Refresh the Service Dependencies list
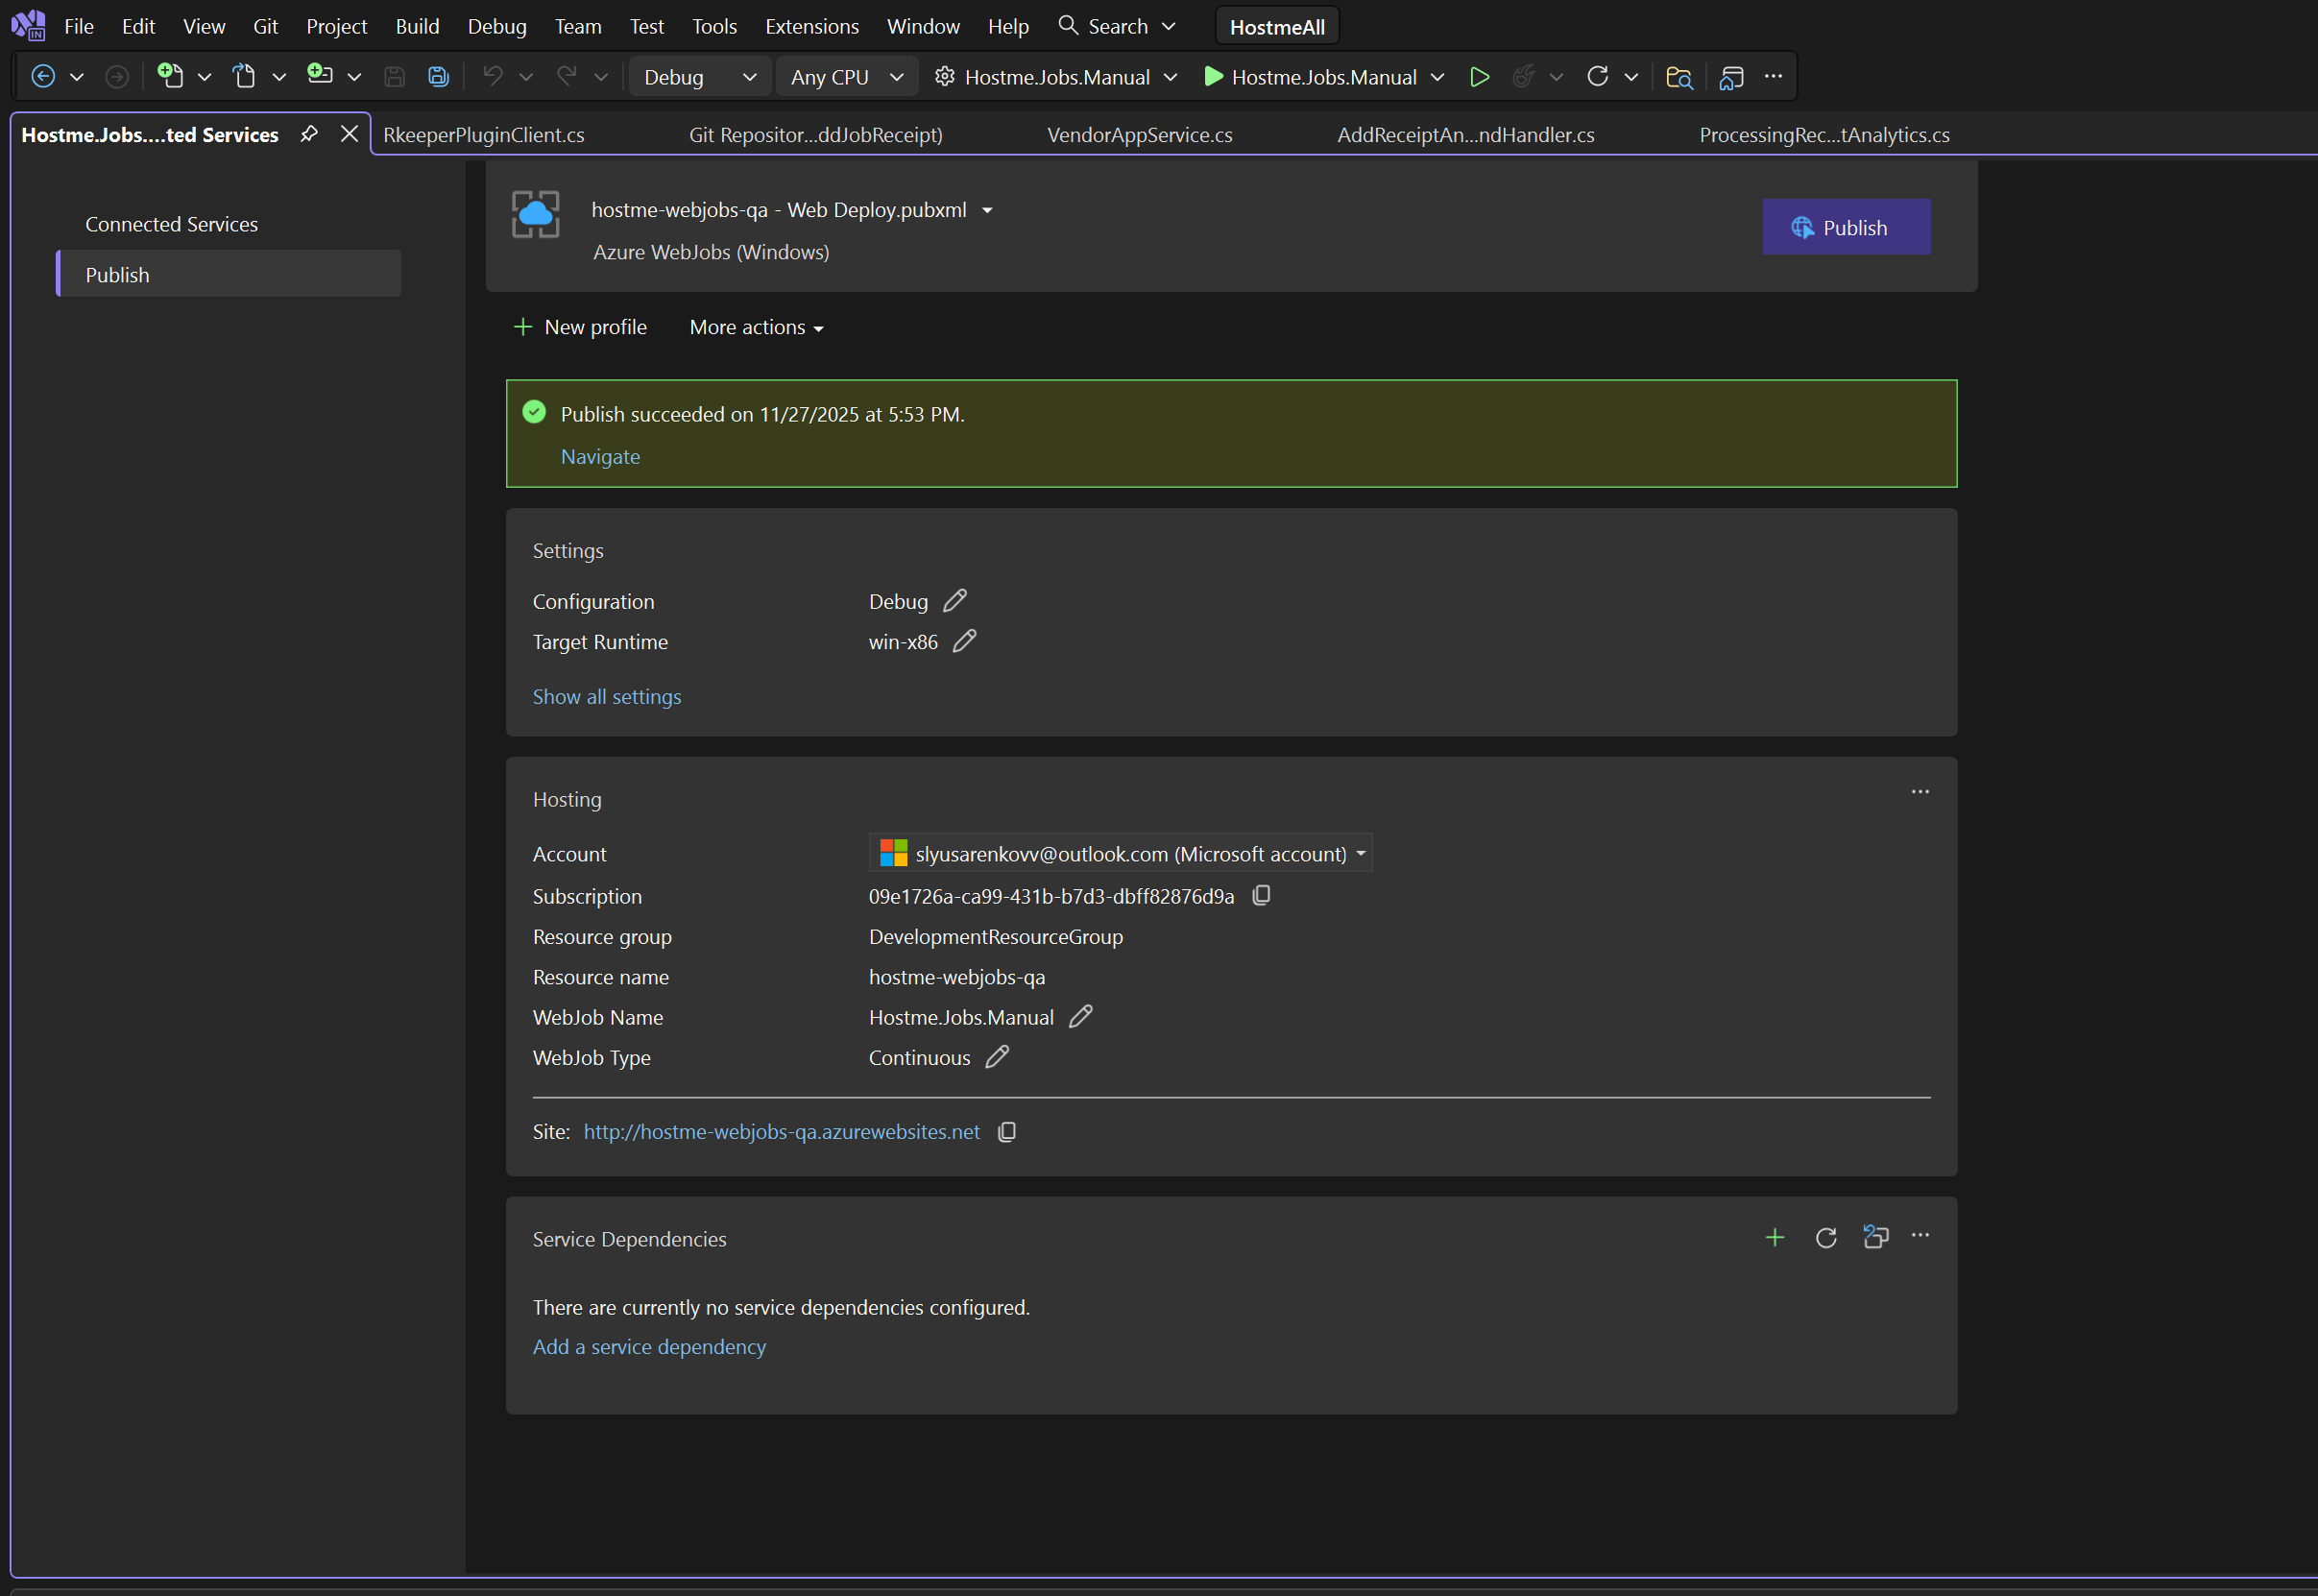 1825,1237
